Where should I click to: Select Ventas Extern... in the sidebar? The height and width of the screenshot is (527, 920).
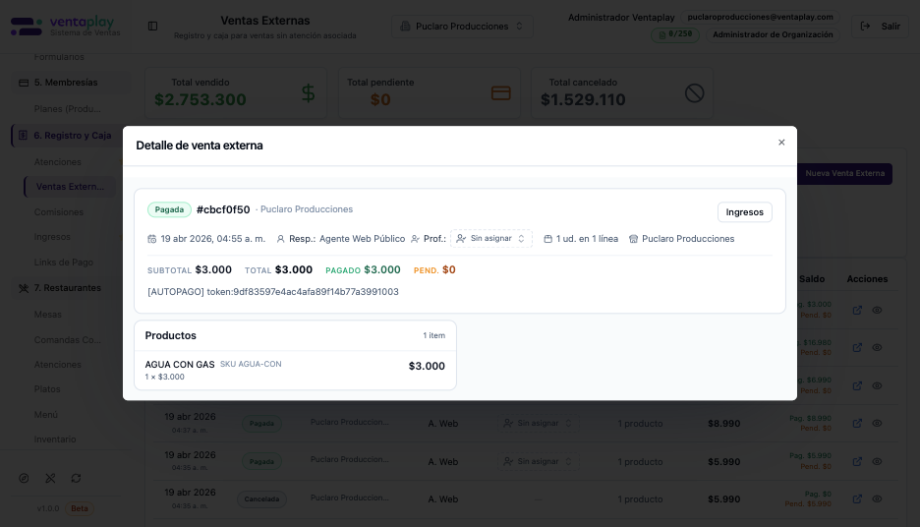[x=71, y=187]
